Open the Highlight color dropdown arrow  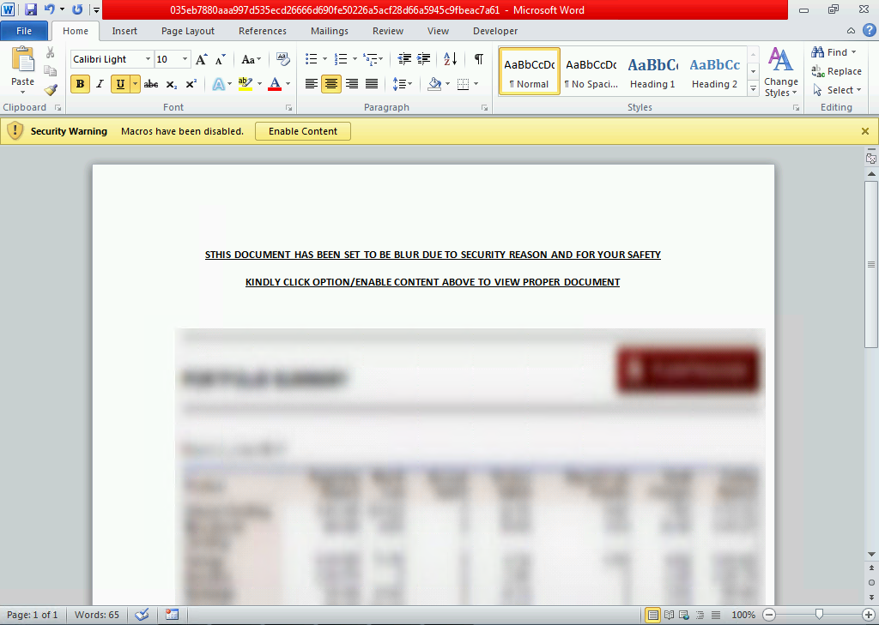tap(258, 85)
